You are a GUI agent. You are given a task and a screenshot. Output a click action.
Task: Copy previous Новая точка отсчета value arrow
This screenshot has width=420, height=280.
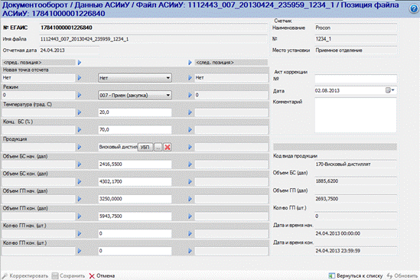[80, 78]
